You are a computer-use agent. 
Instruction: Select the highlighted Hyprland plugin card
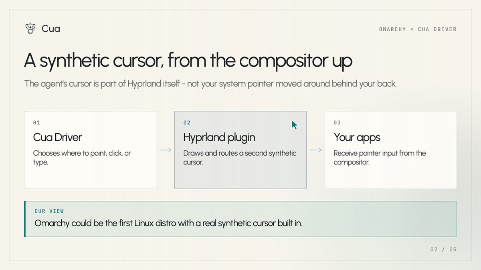coord(240,150)
